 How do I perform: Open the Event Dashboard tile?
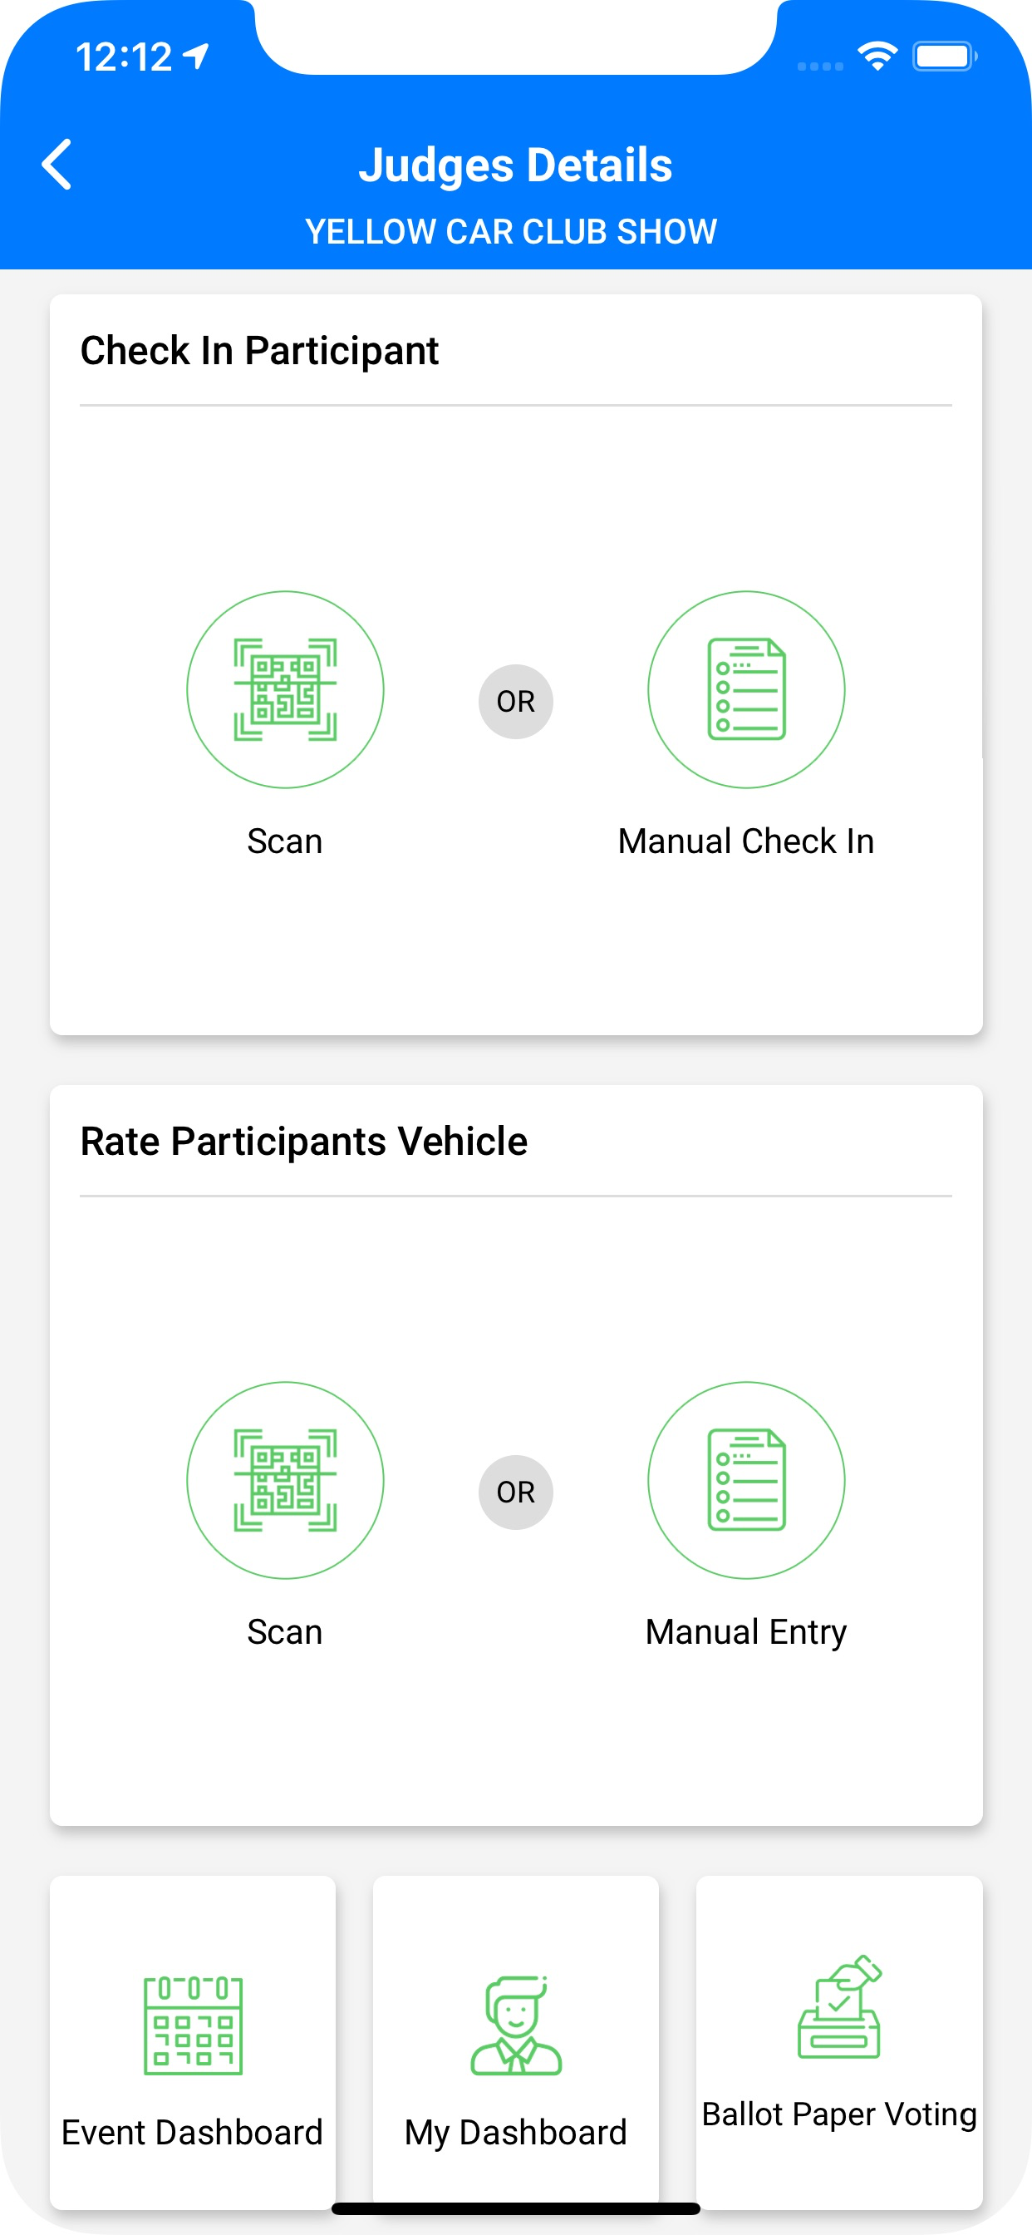(x=193, y=2042)
